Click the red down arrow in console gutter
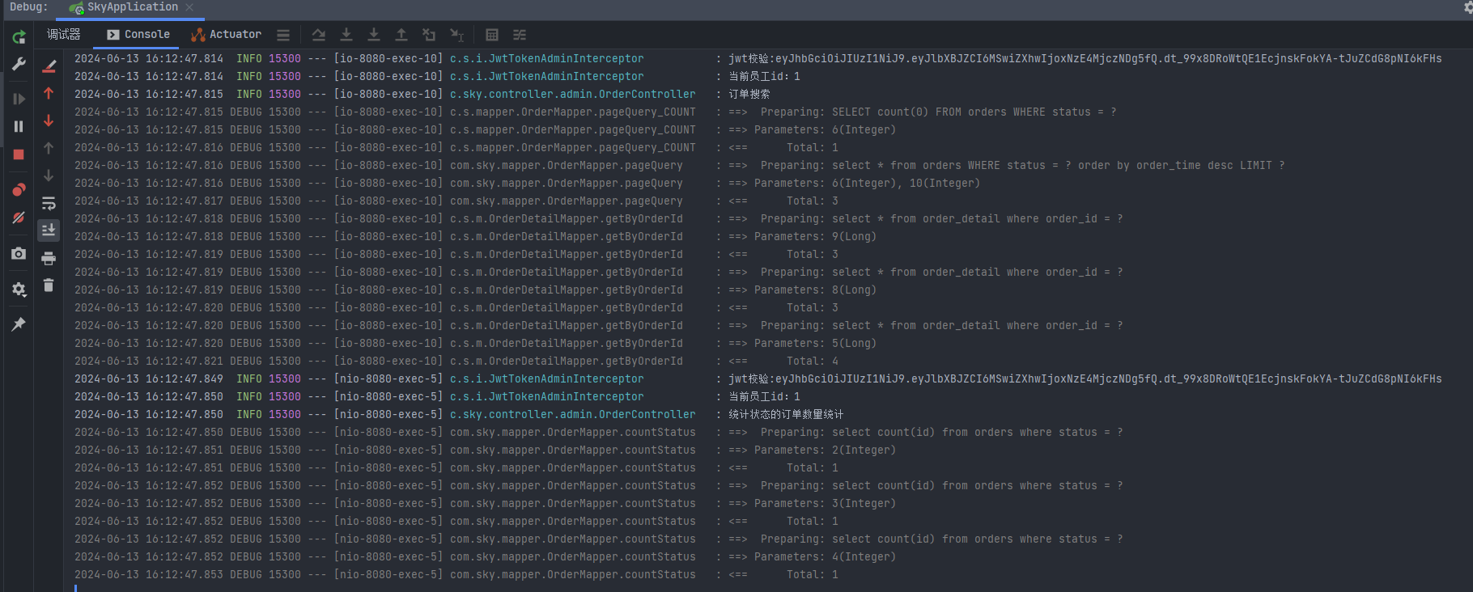 (49, 121)
